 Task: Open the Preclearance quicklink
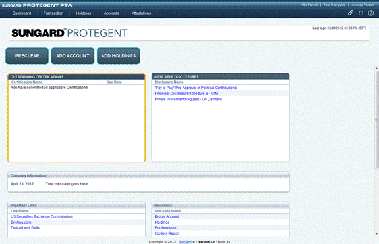(x=165, y=228)
